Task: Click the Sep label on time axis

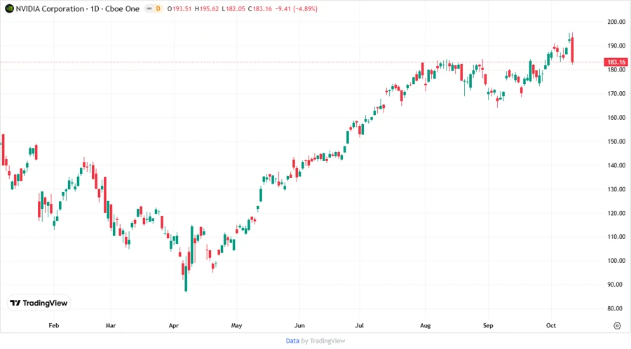Action: [488, 325]
